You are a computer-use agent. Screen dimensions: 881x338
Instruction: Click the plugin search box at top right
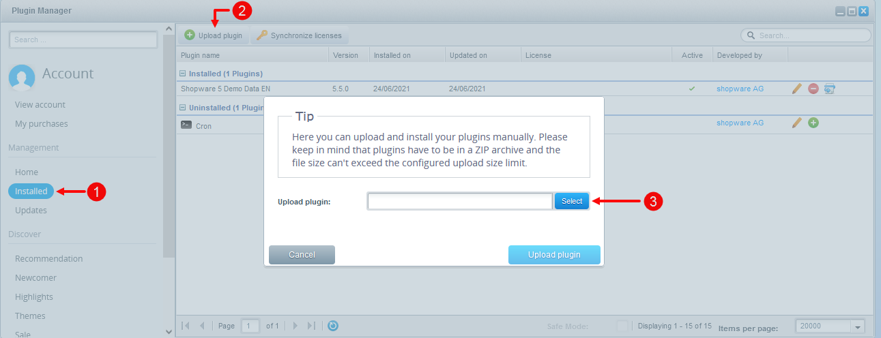pos(812,35)
